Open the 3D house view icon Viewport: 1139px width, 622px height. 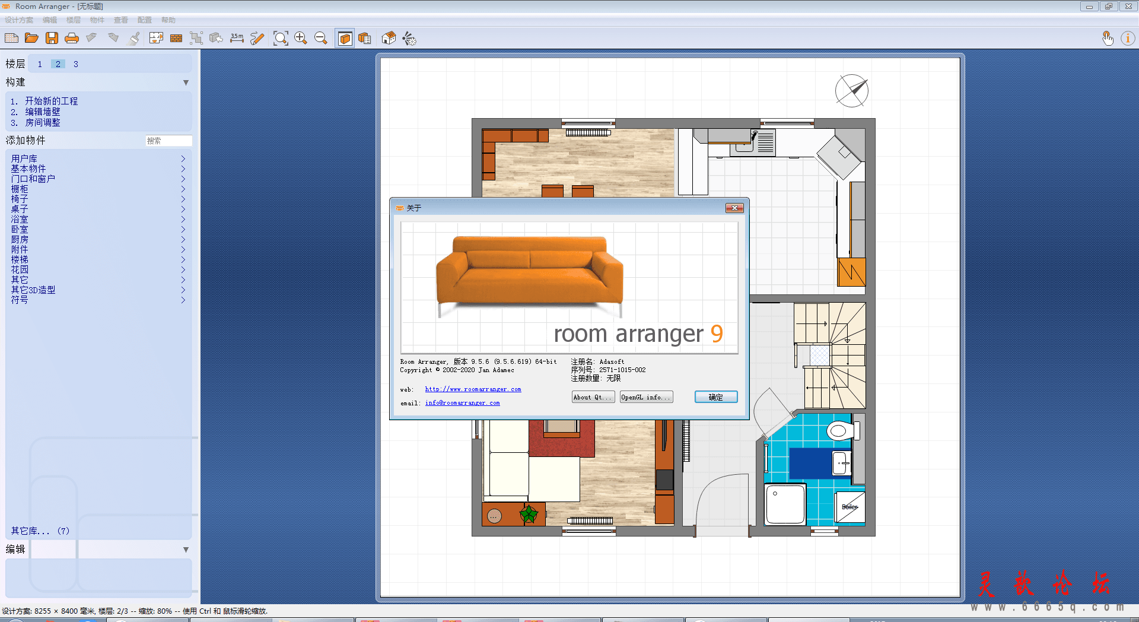[389, 39]
